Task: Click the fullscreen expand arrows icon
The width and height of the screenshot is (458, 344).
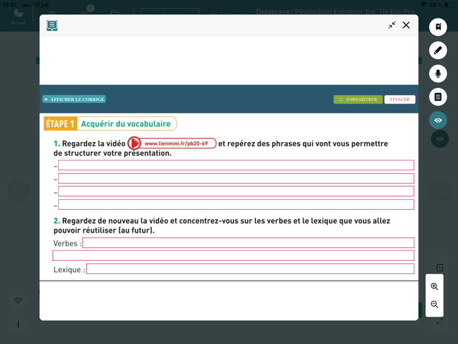Action: [440, 321]
